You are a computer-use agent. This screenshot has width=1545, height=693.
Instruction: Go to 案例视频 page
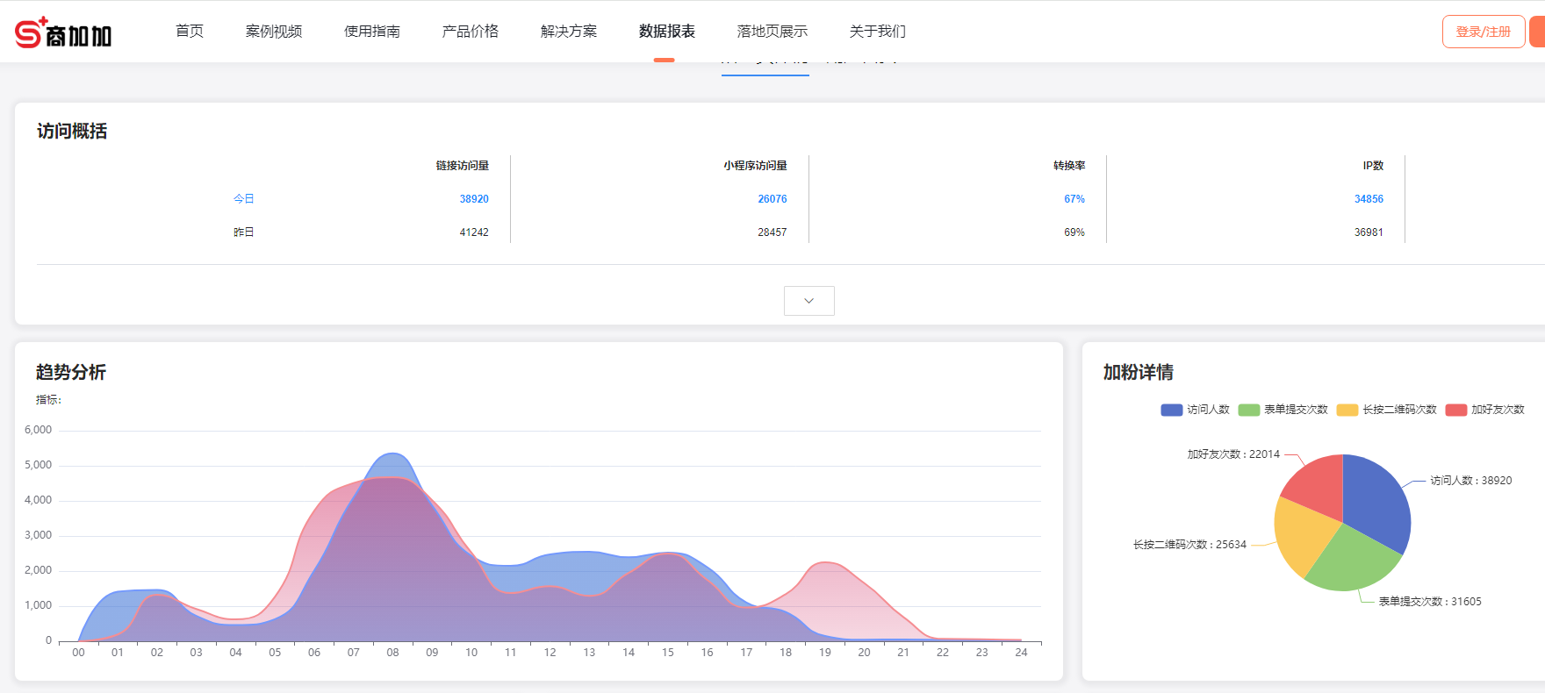(x=274, y=32)
